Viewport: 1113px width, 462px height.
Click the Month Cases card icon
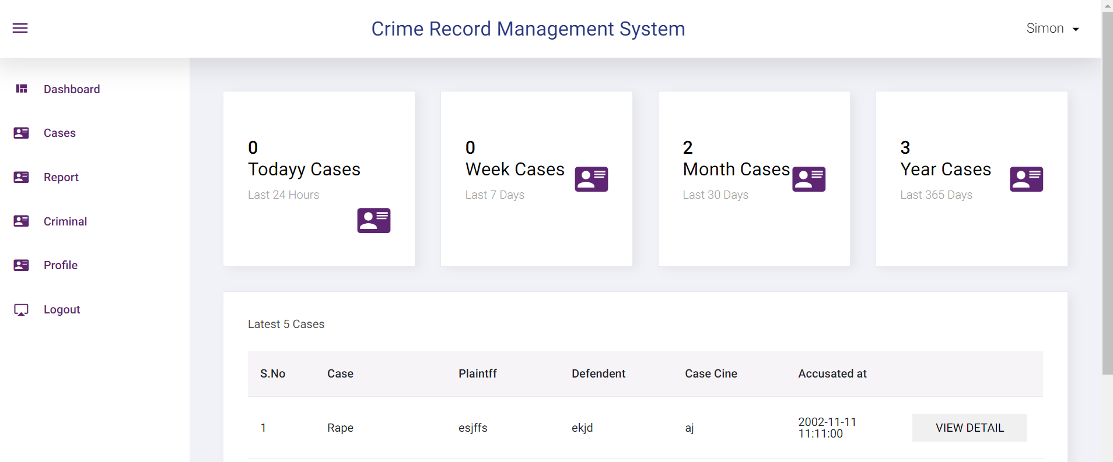click(x=808, y=179)
